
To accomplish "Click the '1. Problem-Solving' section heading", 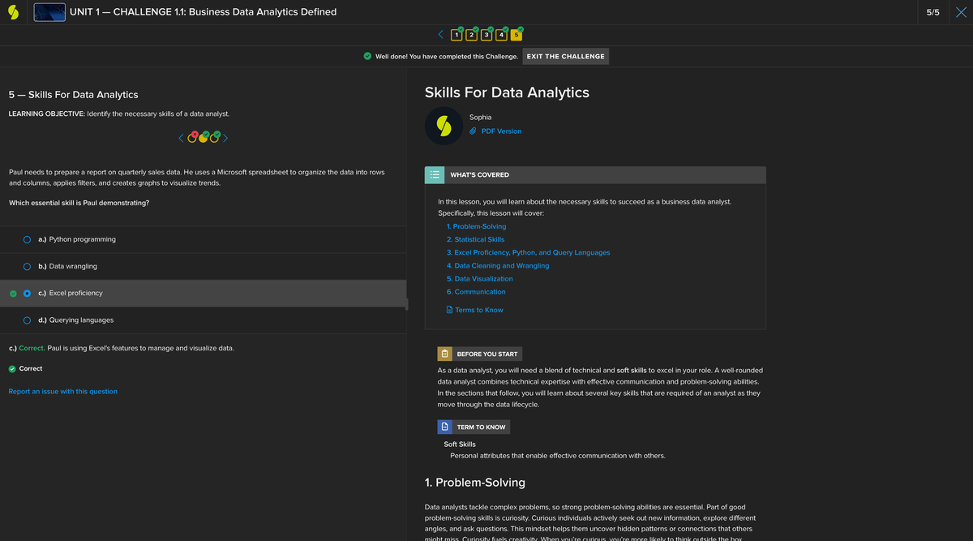I will [475, 482].
